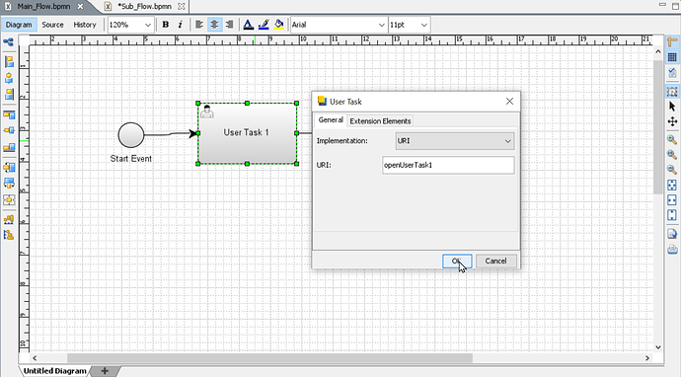Open the 11pt font size dropdown
This screenshot has height=377, width=681.
[x=410, y=25]
